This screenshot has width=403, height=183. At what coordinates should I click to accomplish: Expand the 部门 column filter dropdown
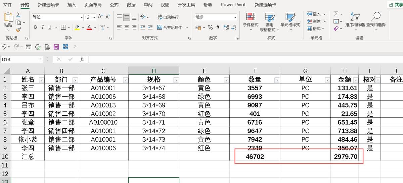tap(75, 80)
